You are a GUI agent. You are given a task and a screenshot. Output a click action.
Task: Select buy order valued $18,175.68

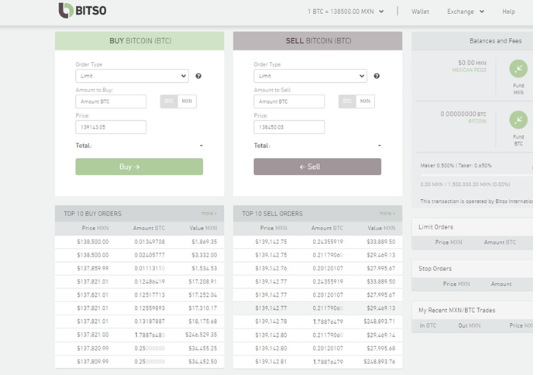click(x=139, y=322)
